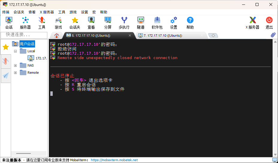This screenshot has width=278, height=163.
Task: Open the 软件包 (Packages) toolbar icon
Action: click(x=157, y=23)
